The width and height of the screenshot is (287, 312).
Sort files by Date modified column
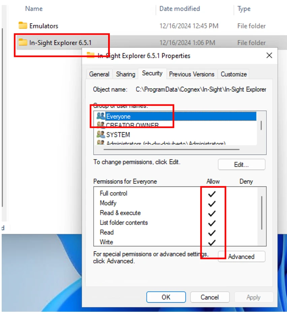point(180,8)
